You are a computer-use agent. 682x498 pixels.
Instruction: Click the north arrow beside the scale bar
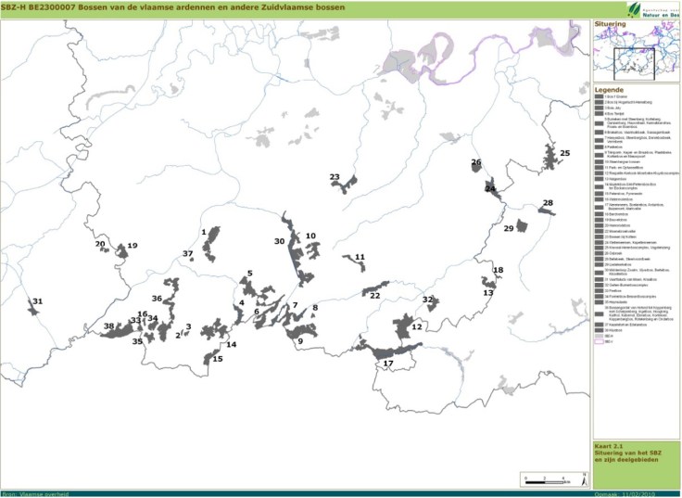click(x=585, y=479)
